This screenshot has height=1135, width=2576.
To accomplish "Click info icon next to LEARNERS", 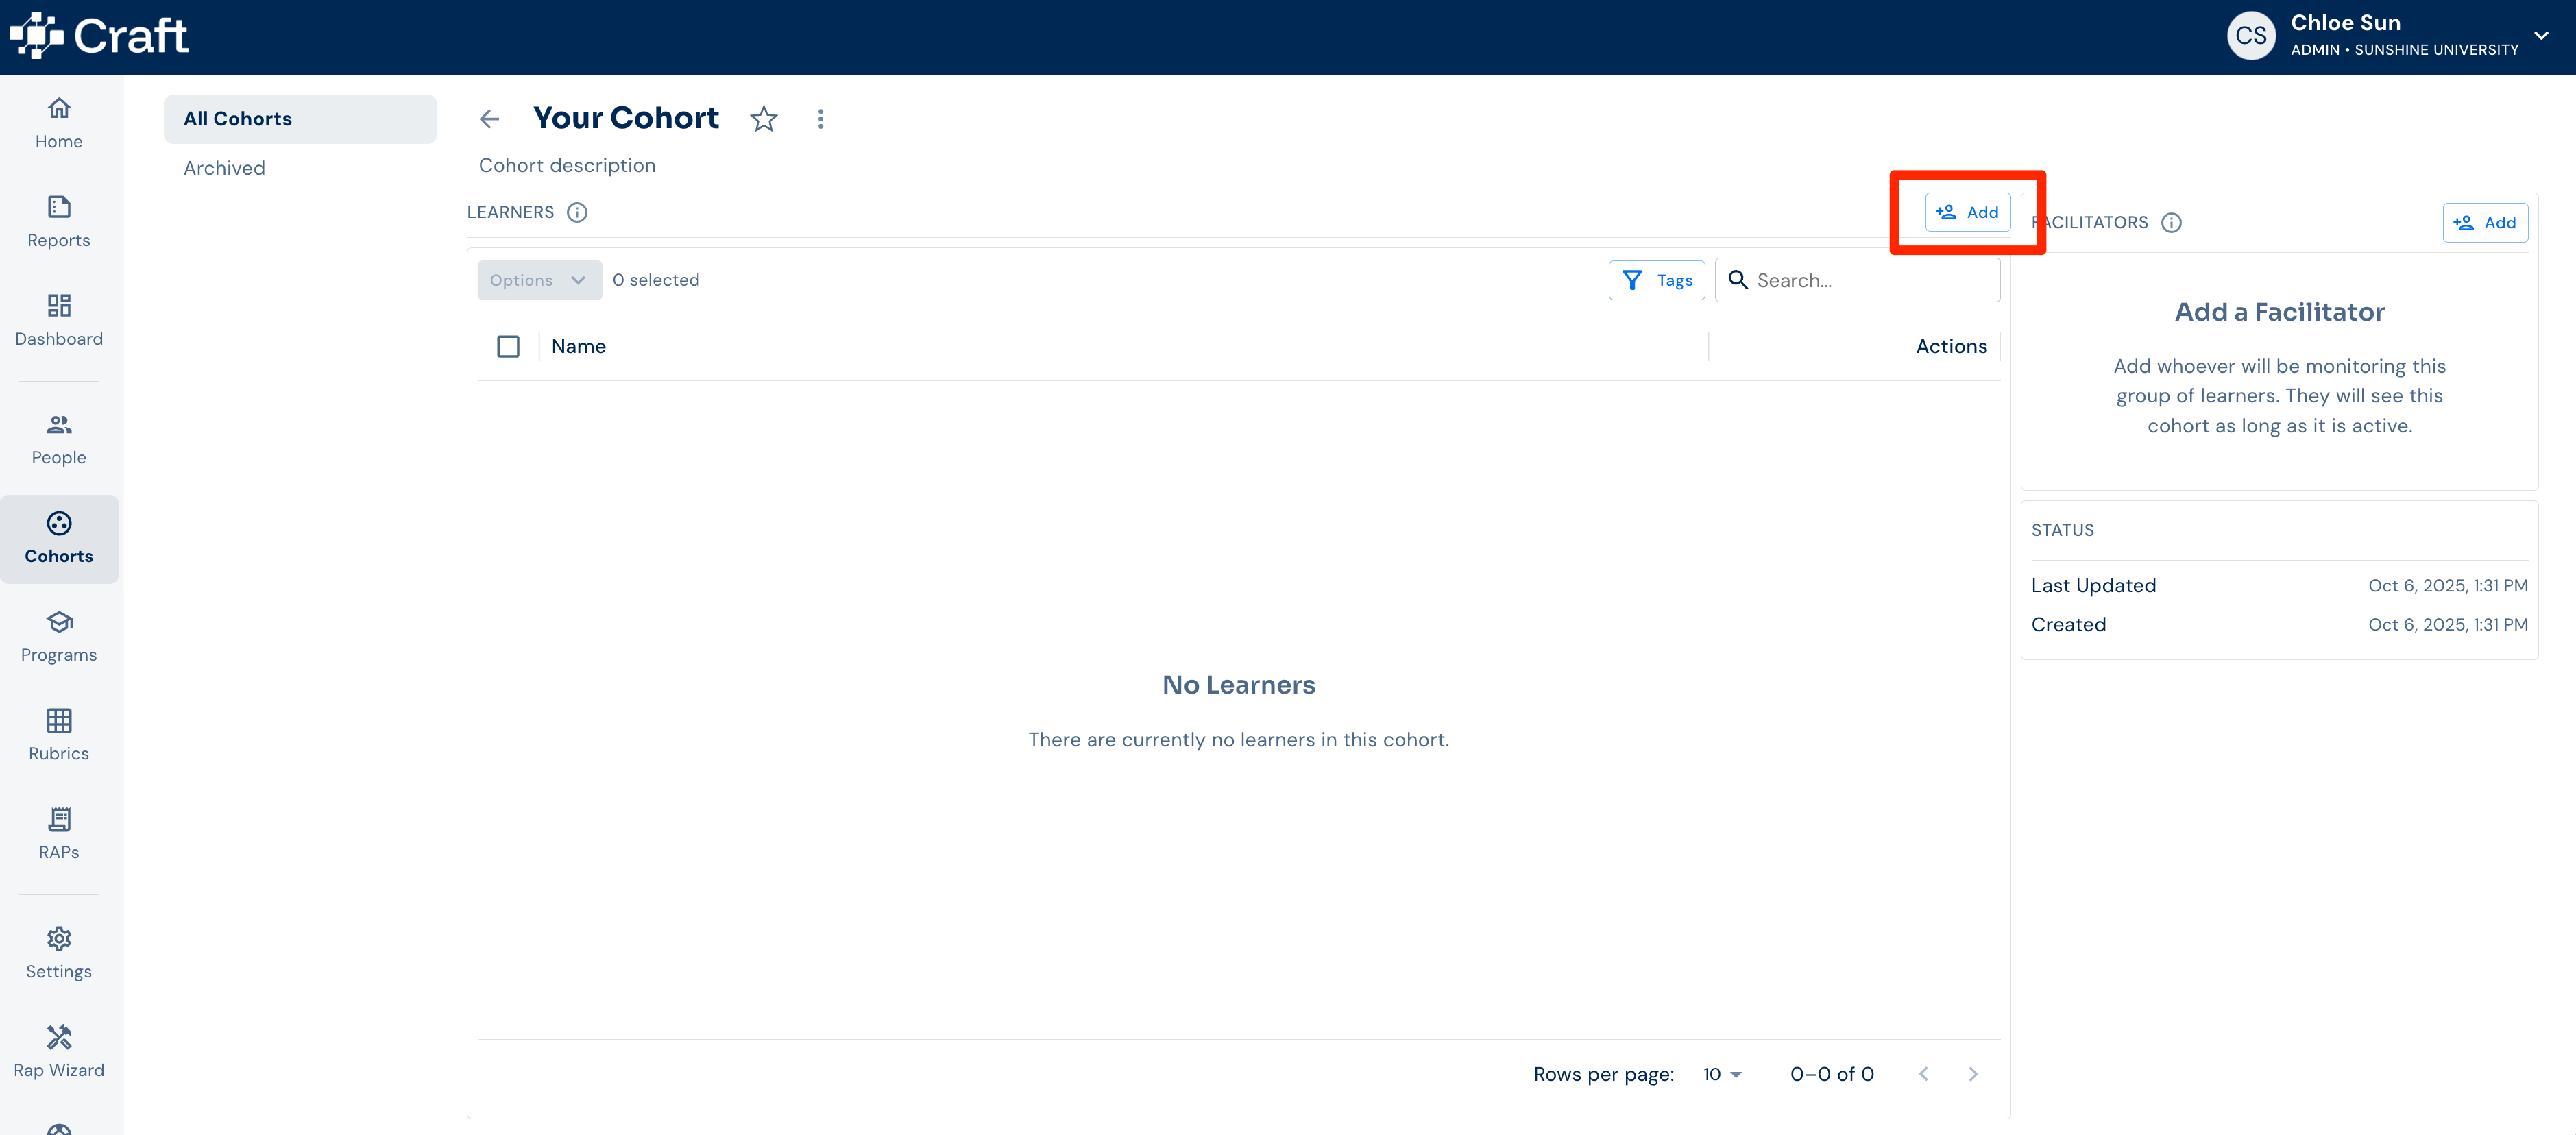I will pos(577,212).
